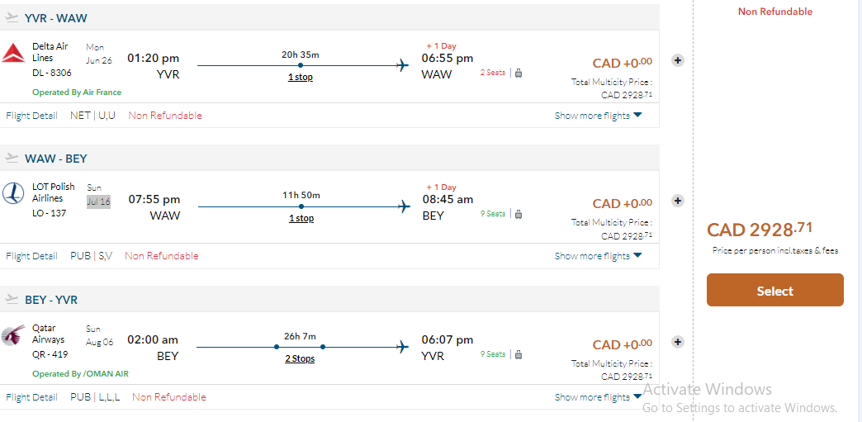Open Flight Detail for LOT Polish flight
862x422 pixels.
(31, 256)
